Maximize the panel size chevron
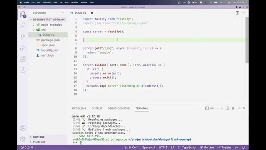This screenshot has height=150, width=266. [x=239, y=108]
